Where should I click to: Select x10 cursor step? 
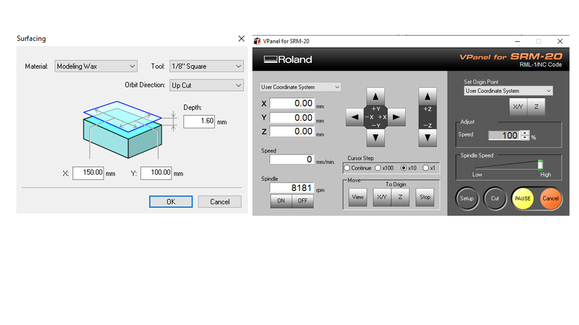[x=409, y=168]
